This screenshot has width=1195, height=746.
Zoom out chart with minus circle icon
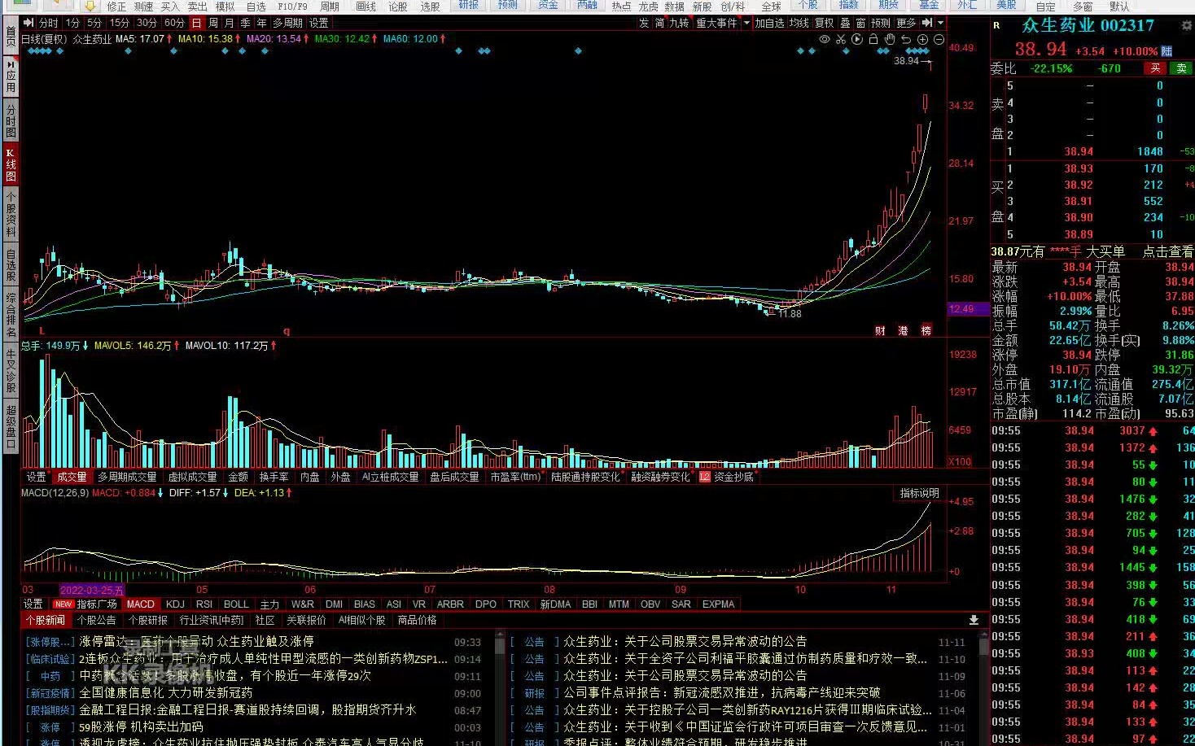939,39
